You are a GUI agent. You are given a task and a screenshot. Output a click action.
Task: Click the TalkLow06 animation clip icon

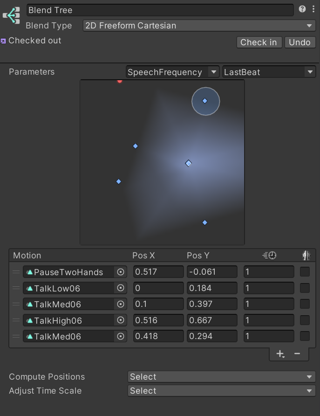[29, 288]
